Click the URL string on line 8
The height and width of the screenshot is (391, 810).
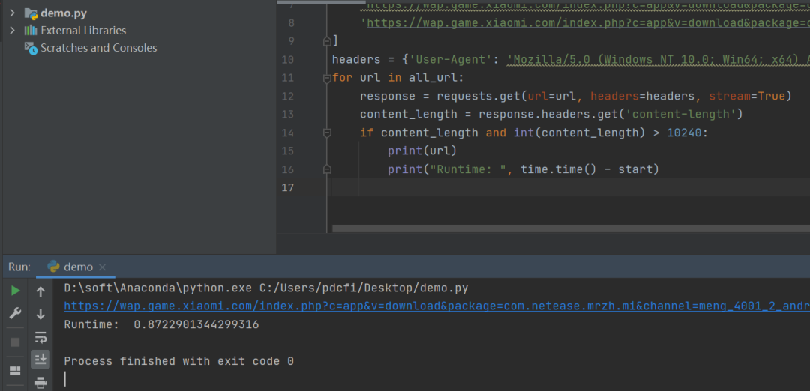(585, 23)
